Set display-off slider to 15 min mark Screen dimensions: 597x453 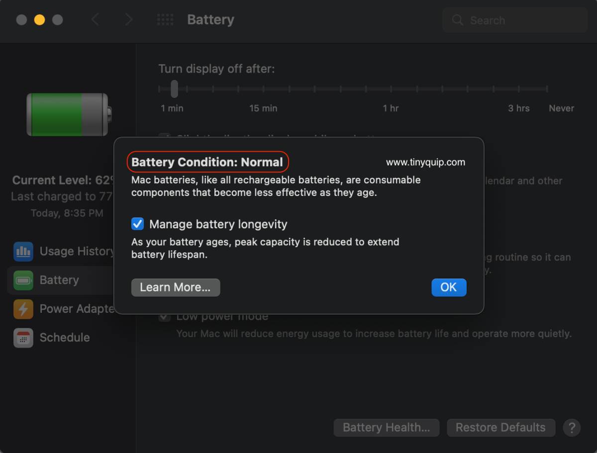pyautogui.click(x=264, y=89)
